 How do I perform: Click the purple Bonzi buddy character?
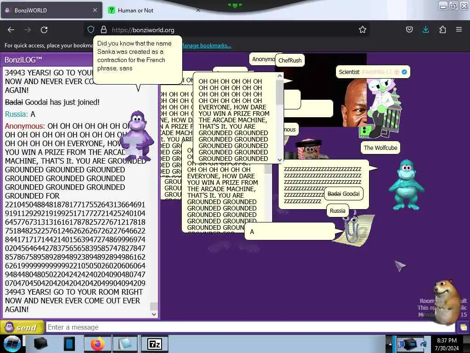[x=137, y=136]
